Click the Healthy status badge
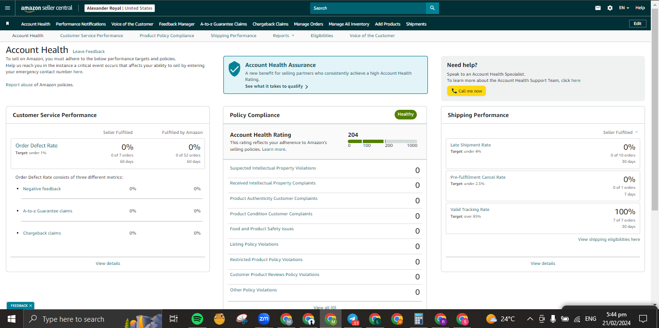659x328 pixels. tap(406, 115)
